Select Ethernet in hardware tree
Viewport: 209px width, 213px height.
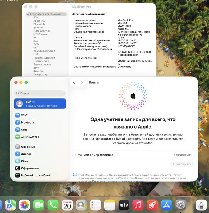38,27
